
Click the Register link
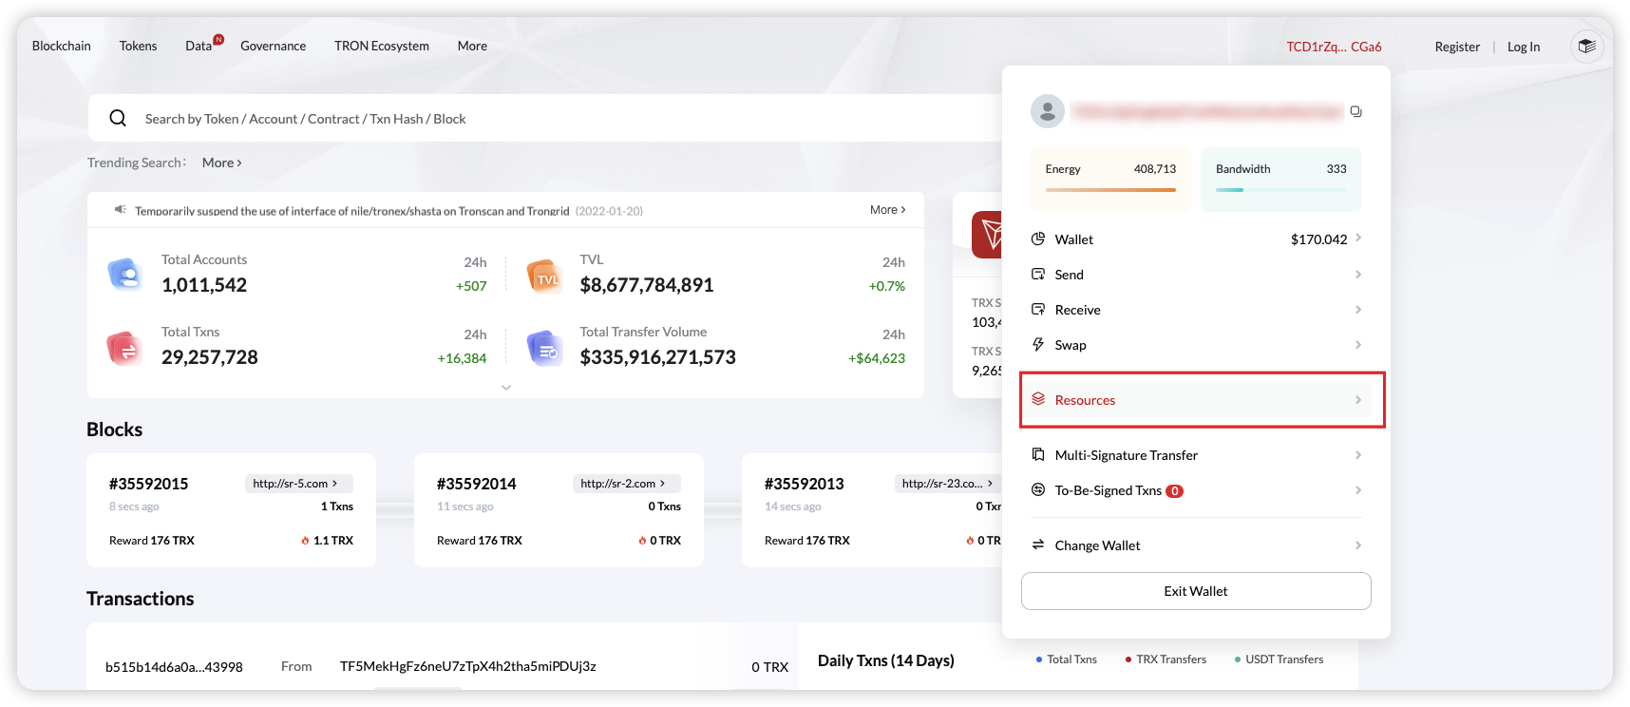[1457, 47]
